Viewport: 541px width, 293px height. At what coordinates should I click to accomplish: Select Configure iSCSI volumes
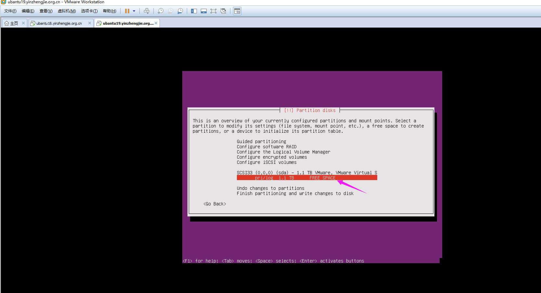pyautogui.click(x=266, y=162)
